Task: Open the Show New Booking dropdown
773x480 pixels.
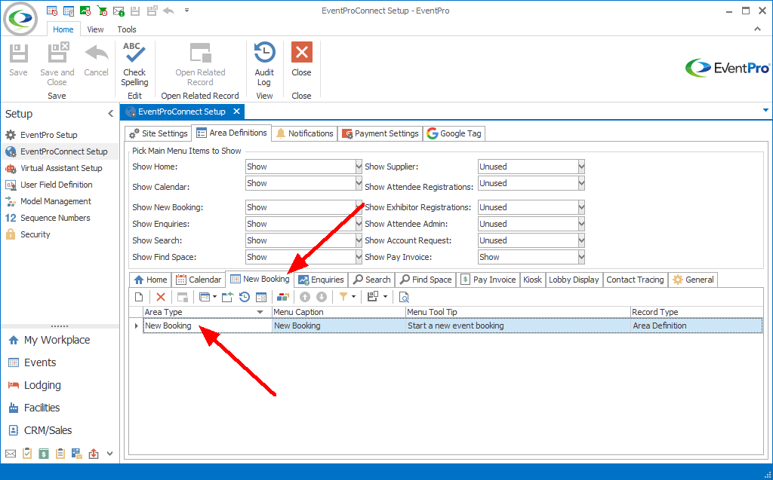Action: (x=359, y=207)
